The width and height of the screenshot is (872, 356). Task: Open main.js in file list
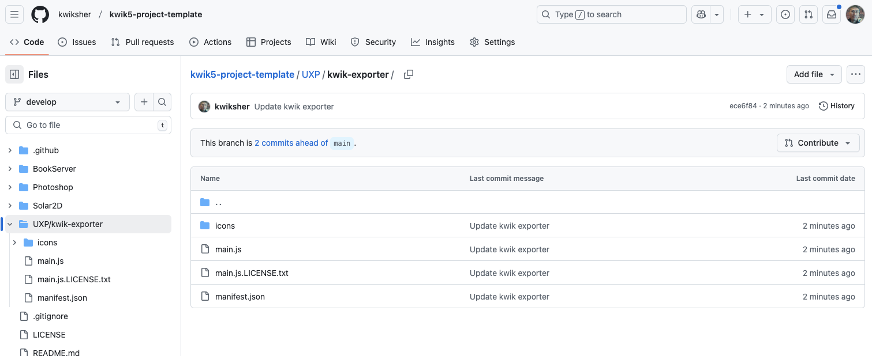[228, 249]
